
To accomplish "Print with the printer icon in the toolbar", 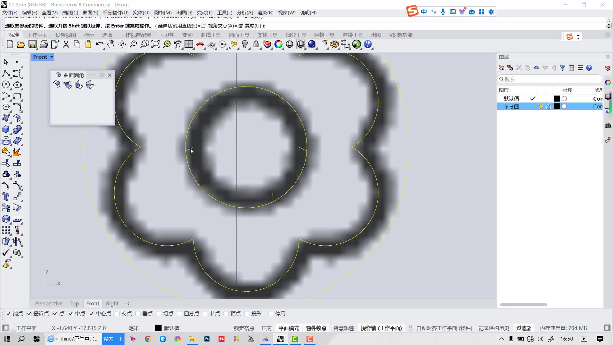I will pyautogui.click(x=44, y=44).
